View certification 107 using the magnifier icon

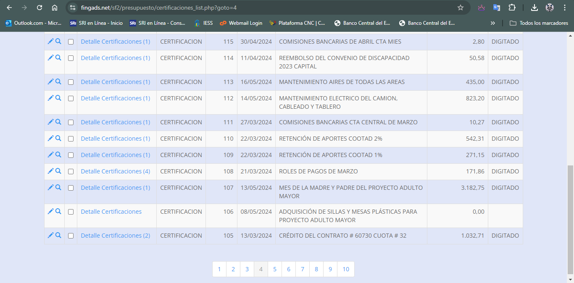click(58, 187)
